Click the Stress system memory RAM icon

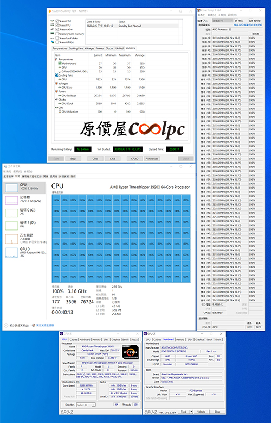[x=52, y=34]
